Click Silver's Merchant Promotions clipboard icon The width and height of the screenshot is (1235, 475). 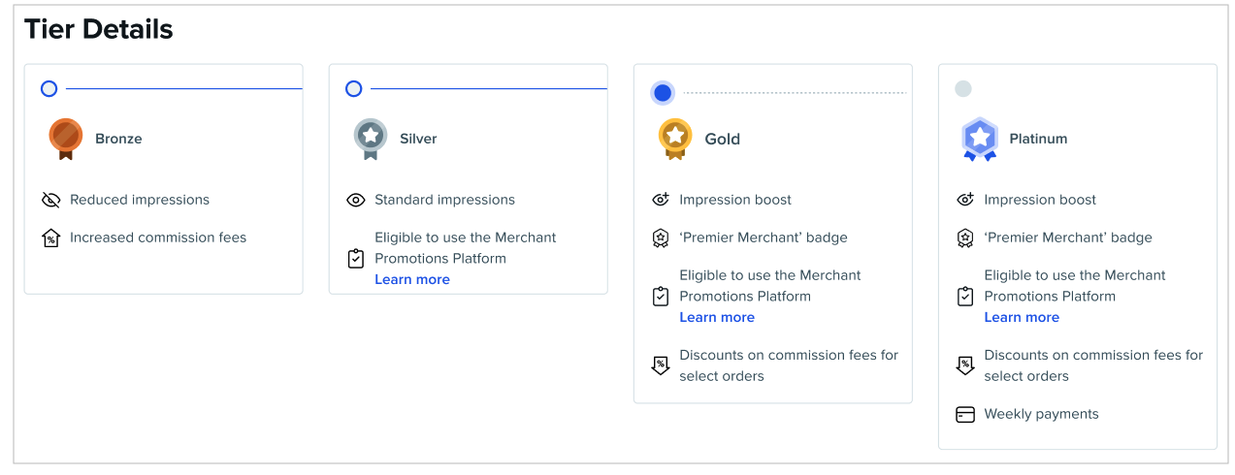click(x=356, y=259)
